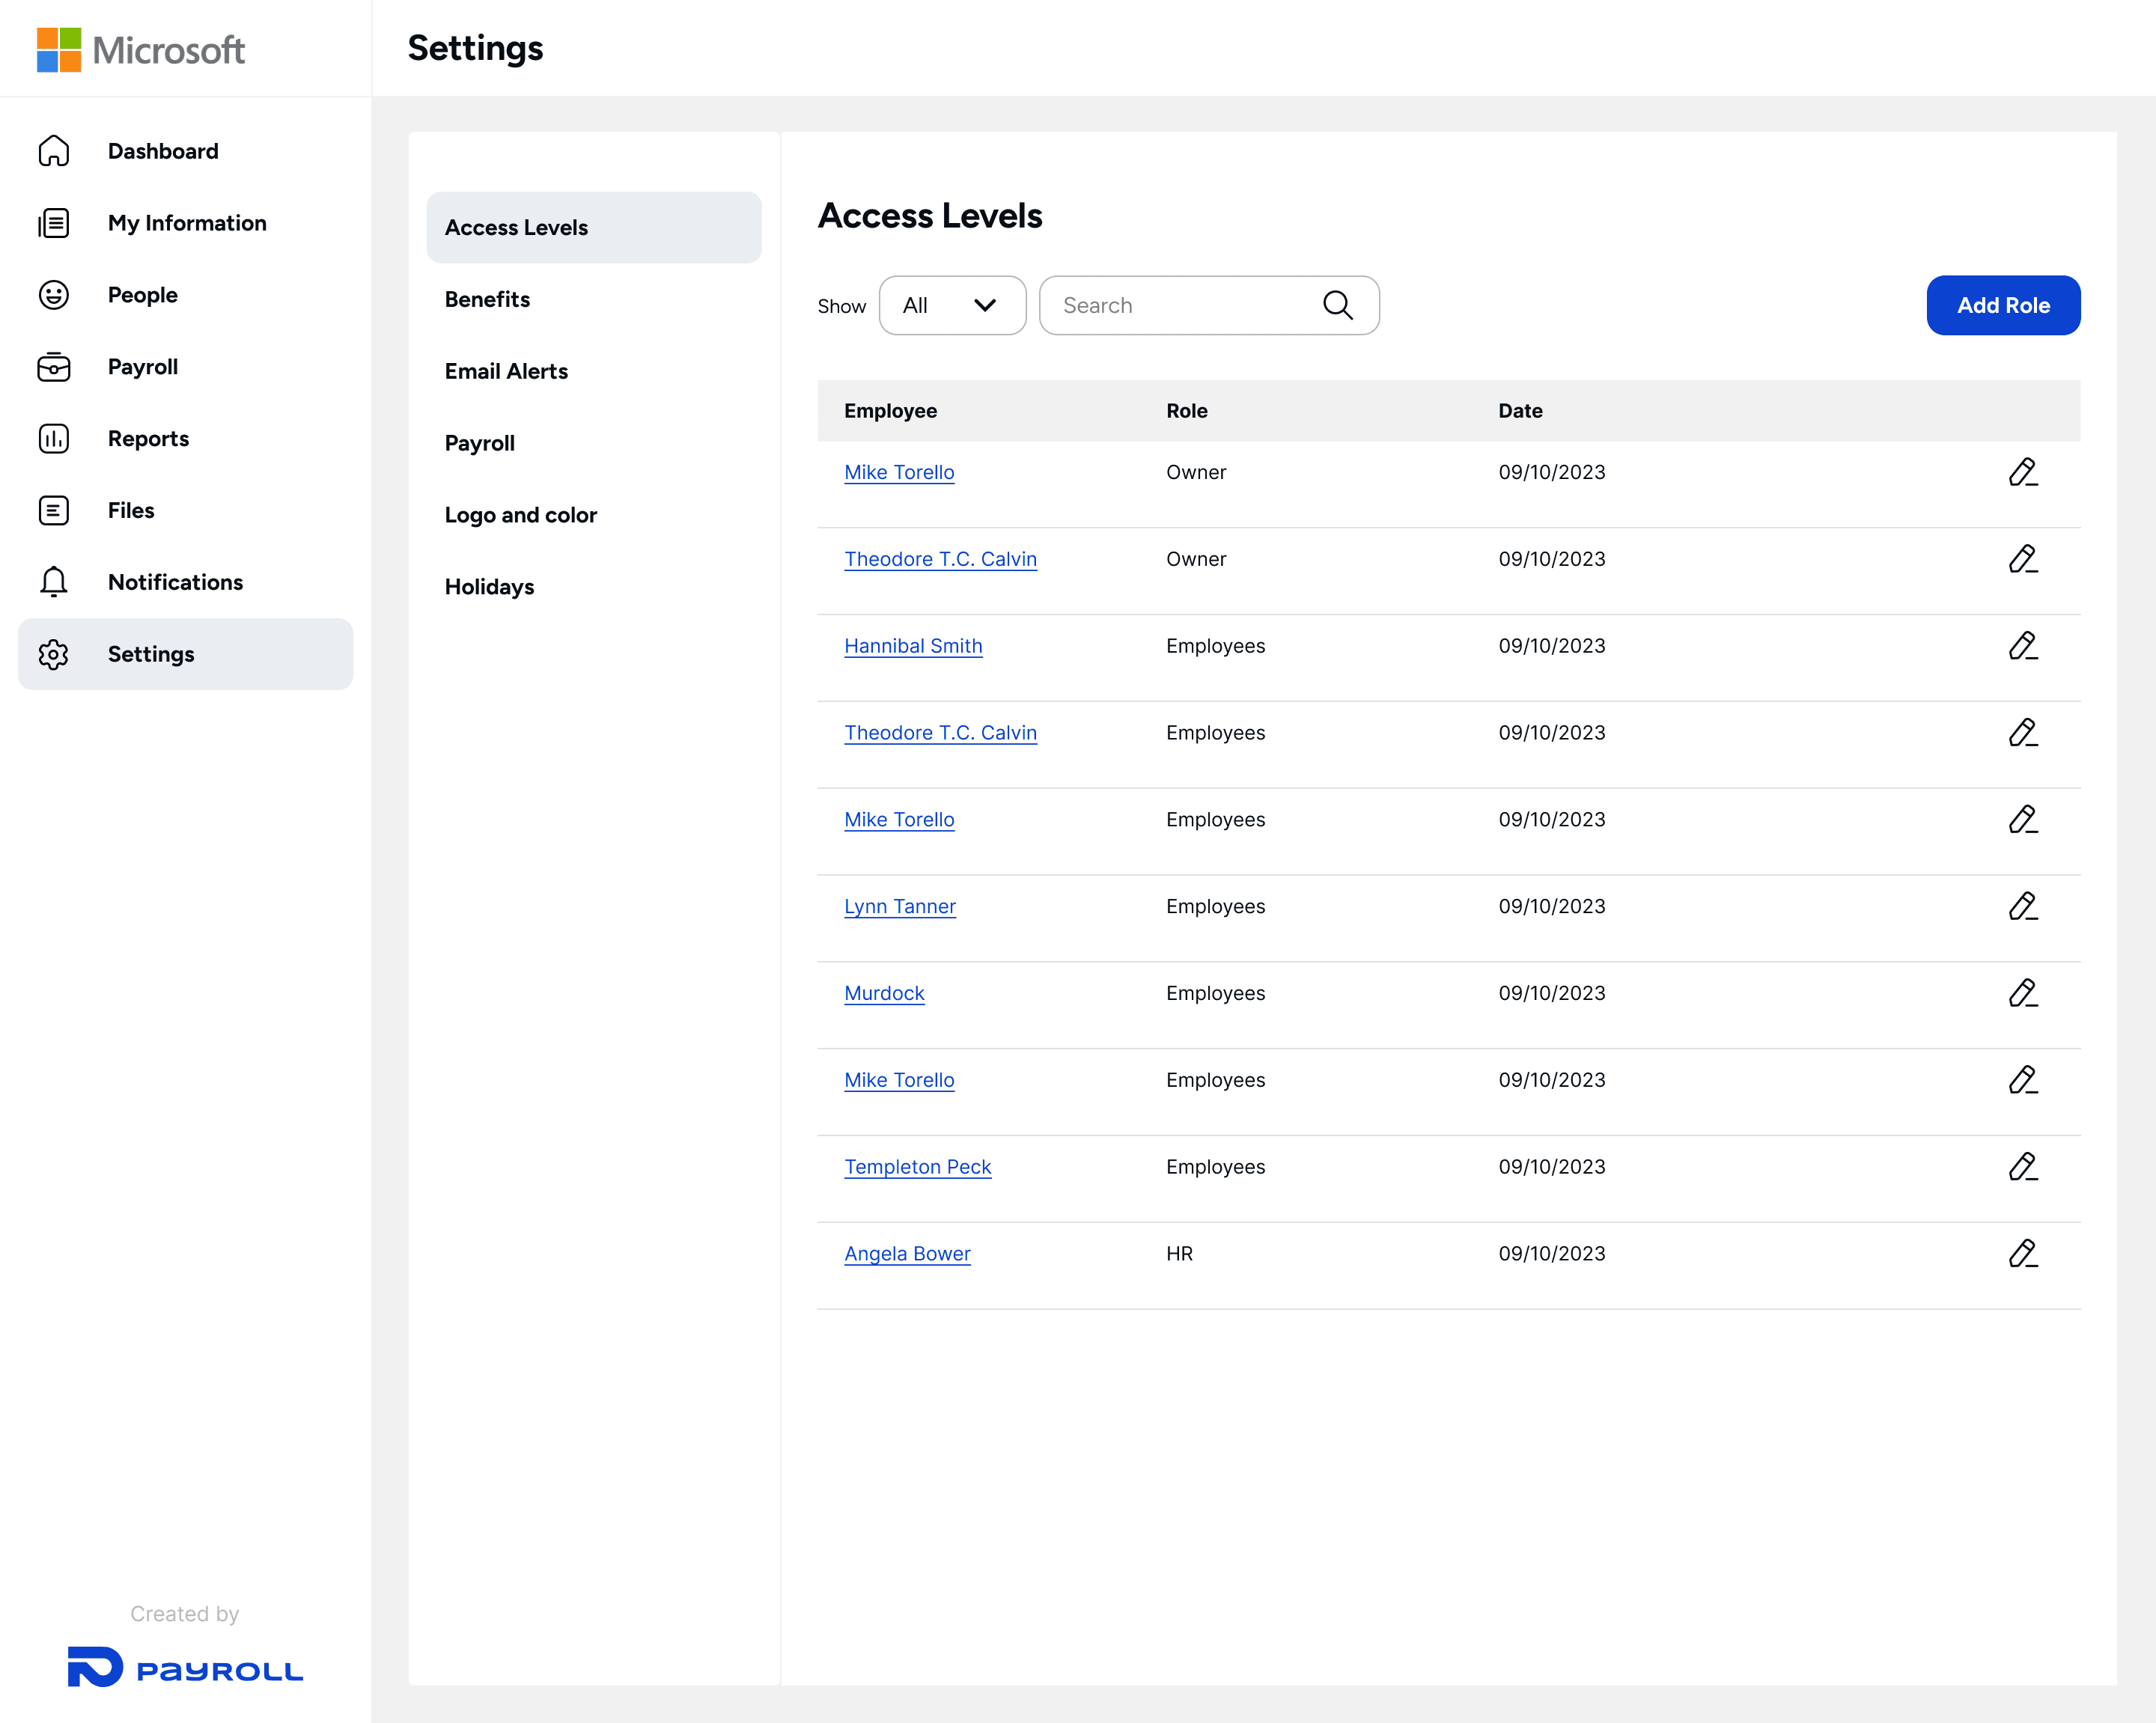Open the Murdock employee link
The width and height of the screenshot is (2156, 1723).
click(884, 993)
